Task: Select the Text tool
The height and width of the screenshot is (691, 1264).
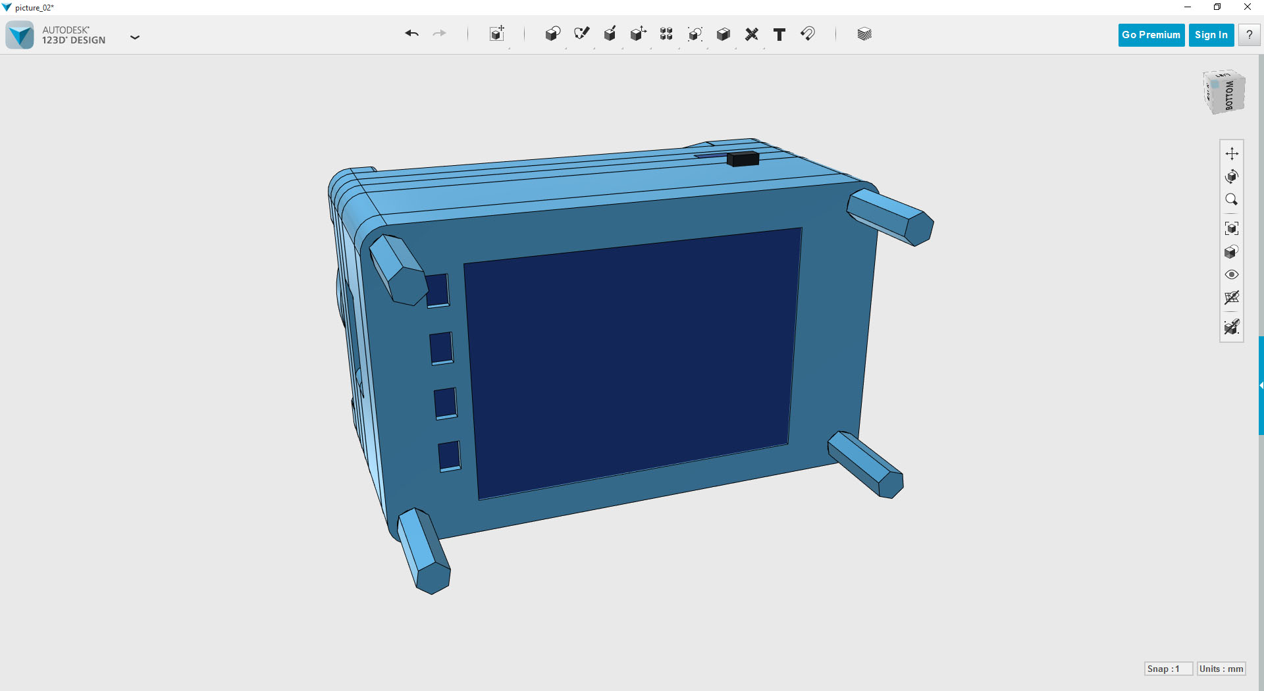Action: point(779,34)
